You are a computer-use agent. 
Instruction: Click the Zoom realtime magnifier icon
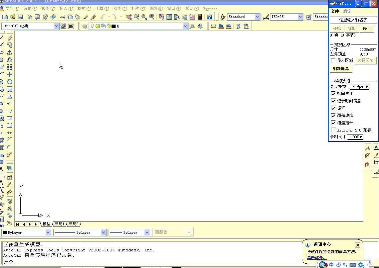click(137, 17)
